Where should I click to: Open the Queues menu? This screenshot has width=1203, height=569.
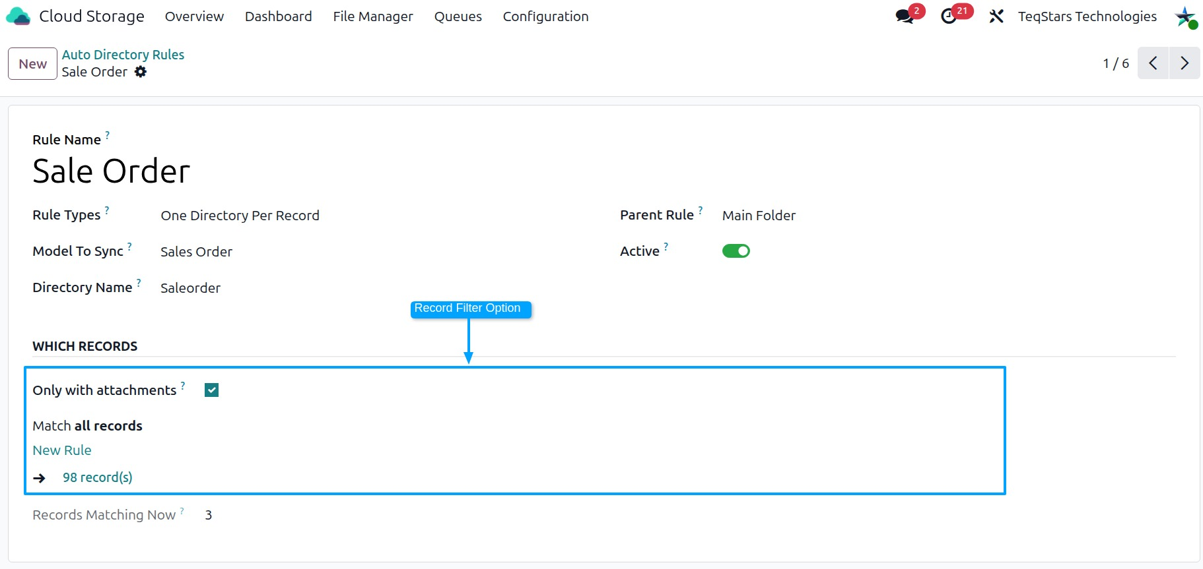(458, 16)
